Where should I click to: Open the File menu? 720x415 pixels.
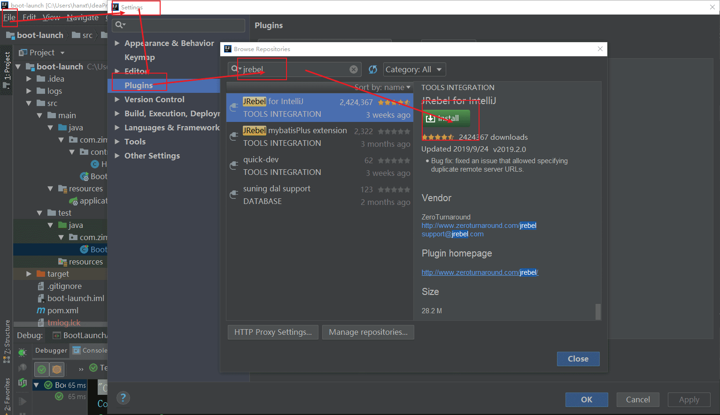(9, 17)
